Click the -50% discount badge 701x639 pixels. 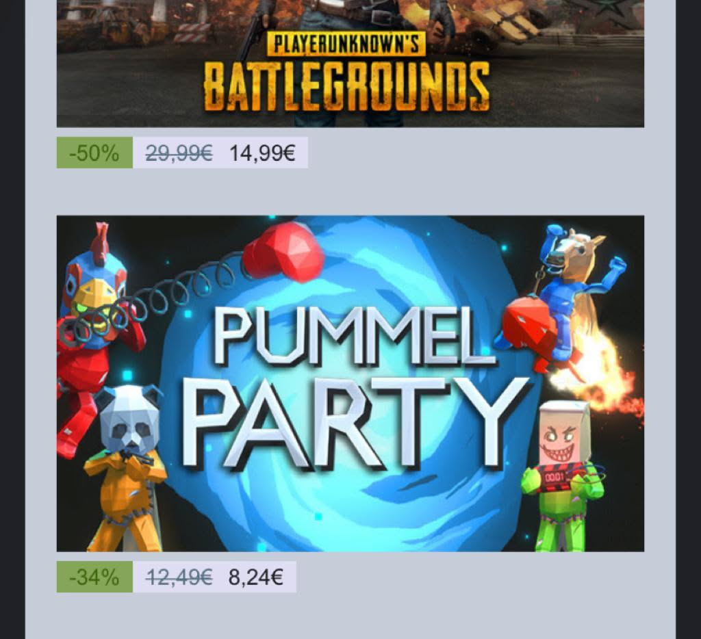point(94,153)
